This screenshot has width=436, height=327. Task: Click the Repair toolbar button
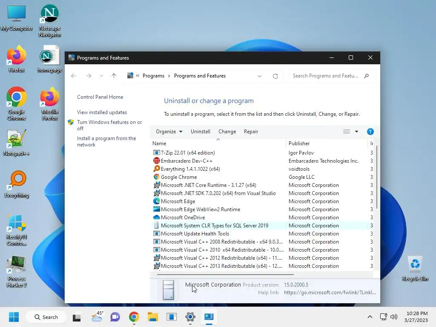pyautogui.click(x=251, y=132)
